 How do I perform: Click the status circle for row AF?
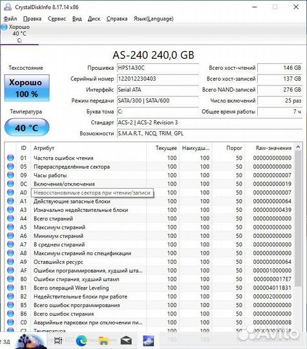coord(10,270)
